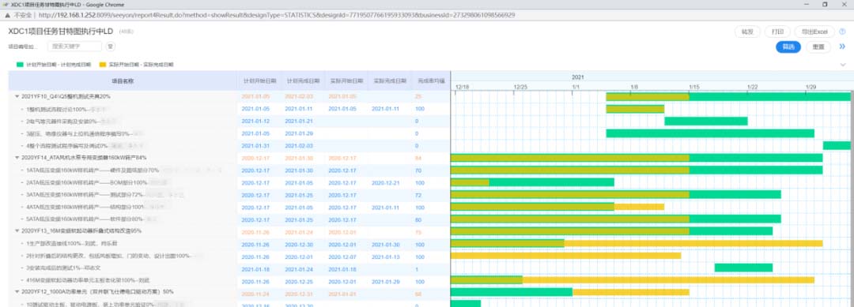
Task: Collapse the 2020YF14_ATA project row
Action: 17,158
